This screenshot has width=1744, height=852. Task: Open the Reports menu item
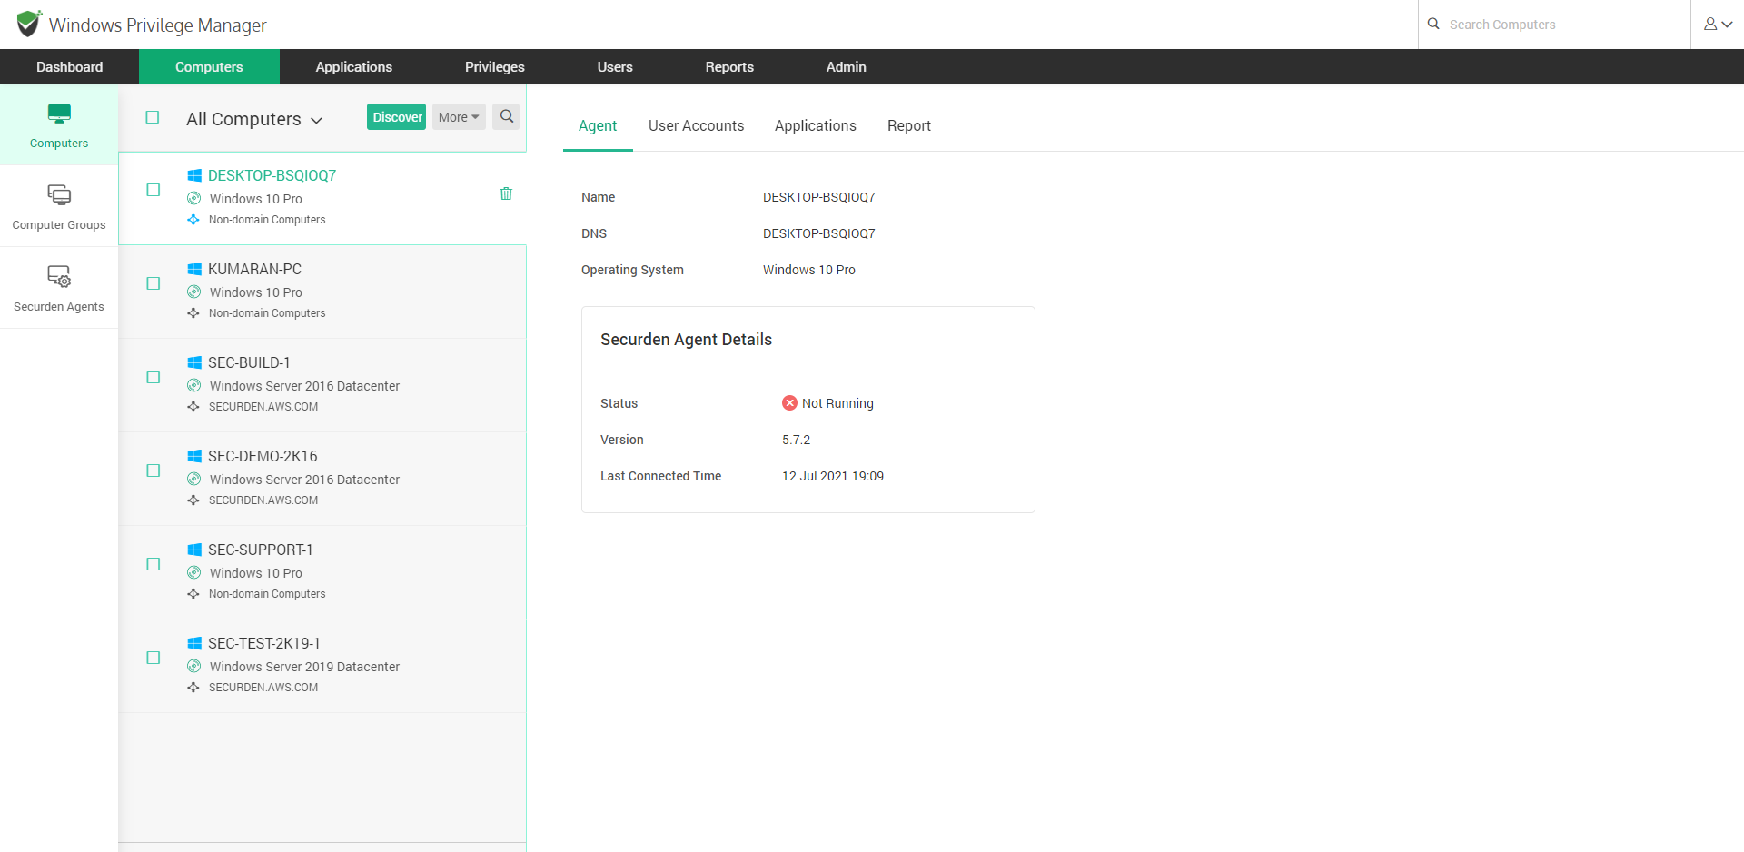(729, 66)
